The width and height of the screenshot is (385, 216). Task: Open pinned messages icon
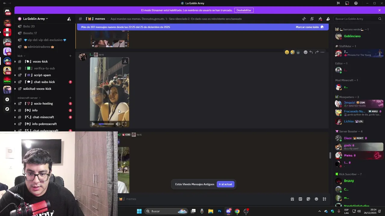pyautogui.click(x=320, y=19)
